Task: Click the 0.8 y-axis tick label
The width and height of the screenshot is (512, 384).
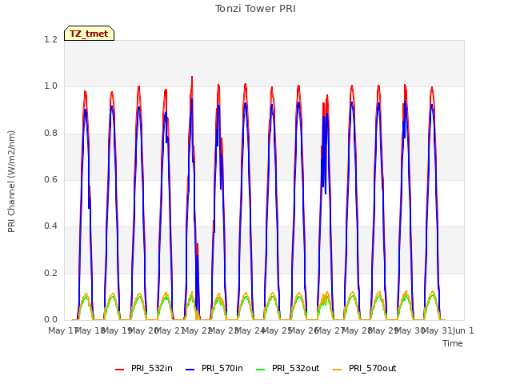Action: click(50, 133)
